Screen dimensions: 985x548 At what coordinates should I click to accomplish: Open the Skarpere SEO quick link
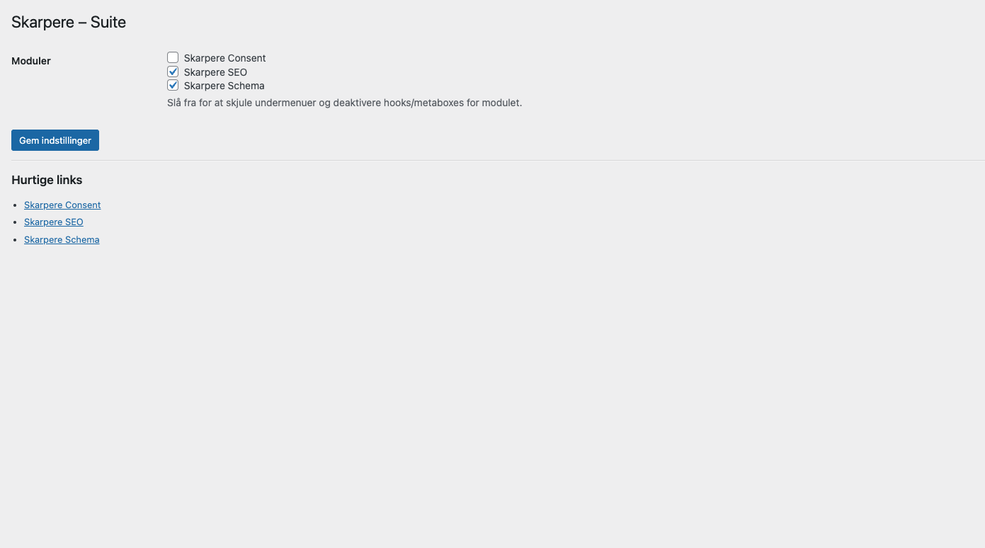coord(54,222)
